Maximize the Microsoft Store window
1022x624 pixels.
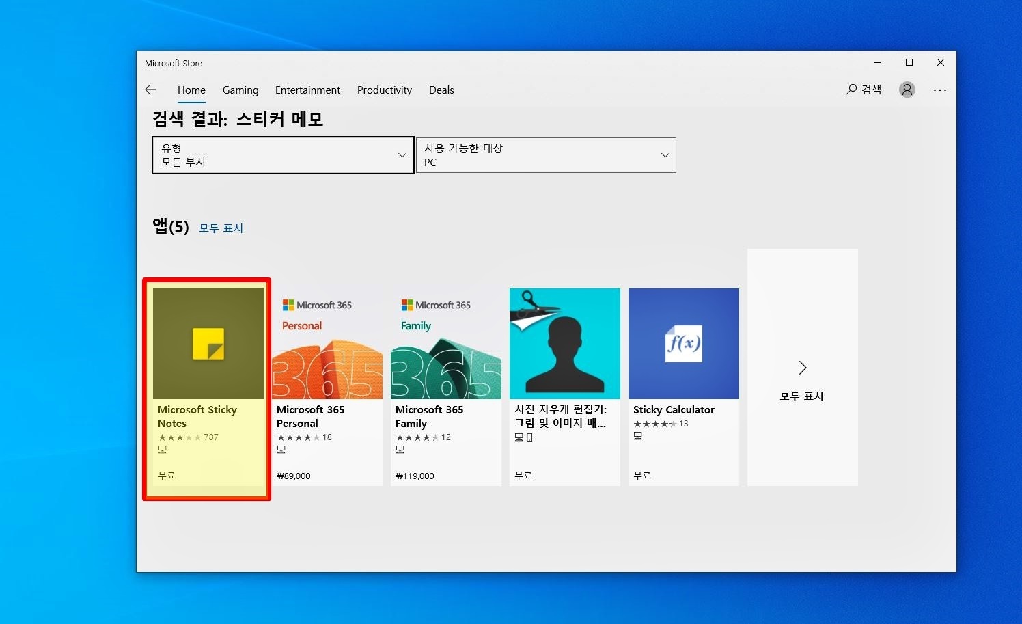[x=909, y=62]
